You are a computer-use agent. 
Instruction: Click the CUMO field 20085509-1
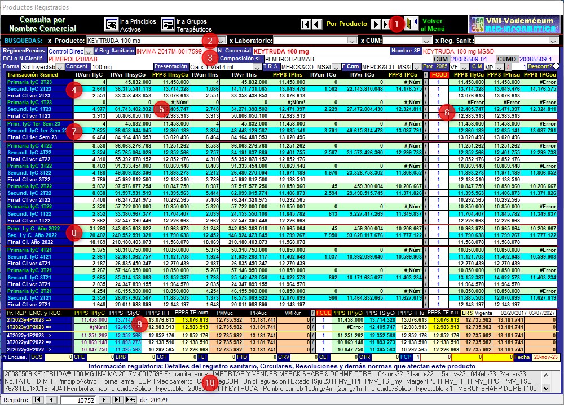(x=539, y=59)
